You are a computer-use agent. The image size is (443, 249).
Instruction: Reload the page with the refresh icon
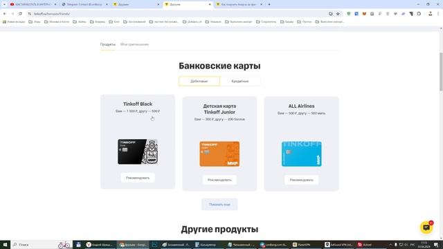[20, 14]
